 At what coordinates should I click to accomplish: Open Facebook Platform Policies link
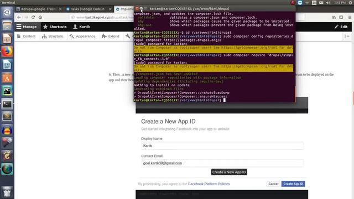point(209,184)
